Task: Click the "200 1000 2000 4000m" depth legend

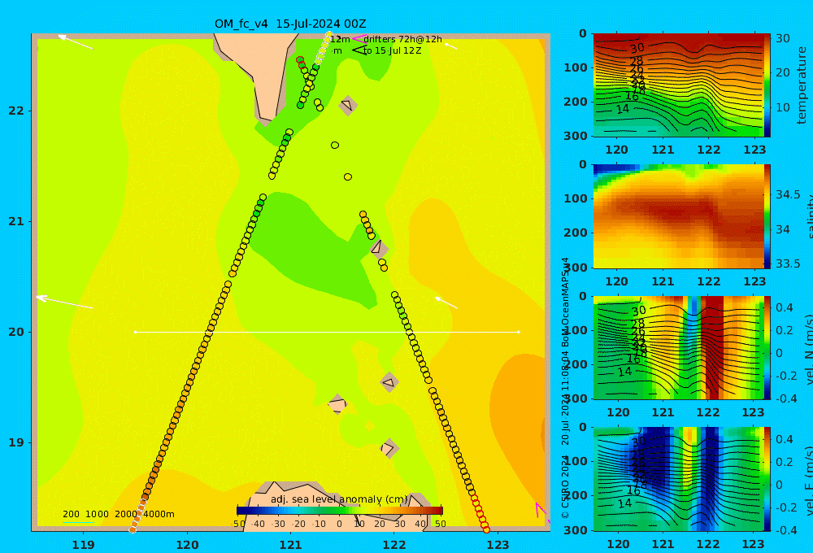Action: [118, 514]
